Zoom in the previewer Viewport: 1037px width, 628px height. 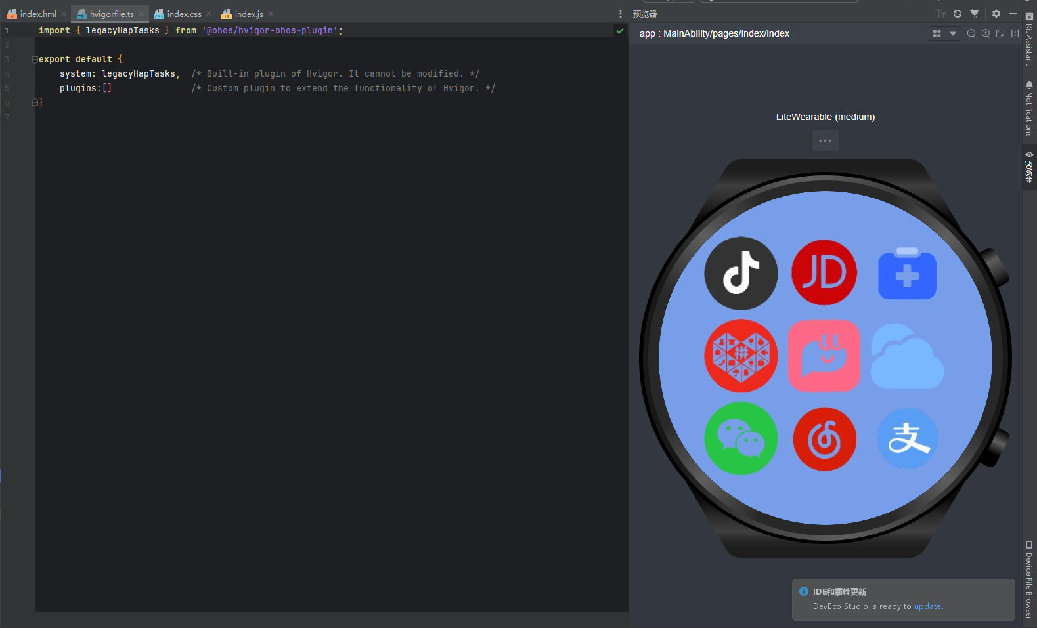click(986, 33)
